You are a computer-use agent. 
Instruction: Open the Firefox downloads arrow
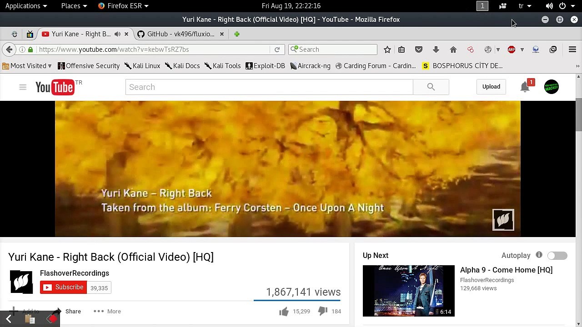[436, 50]
